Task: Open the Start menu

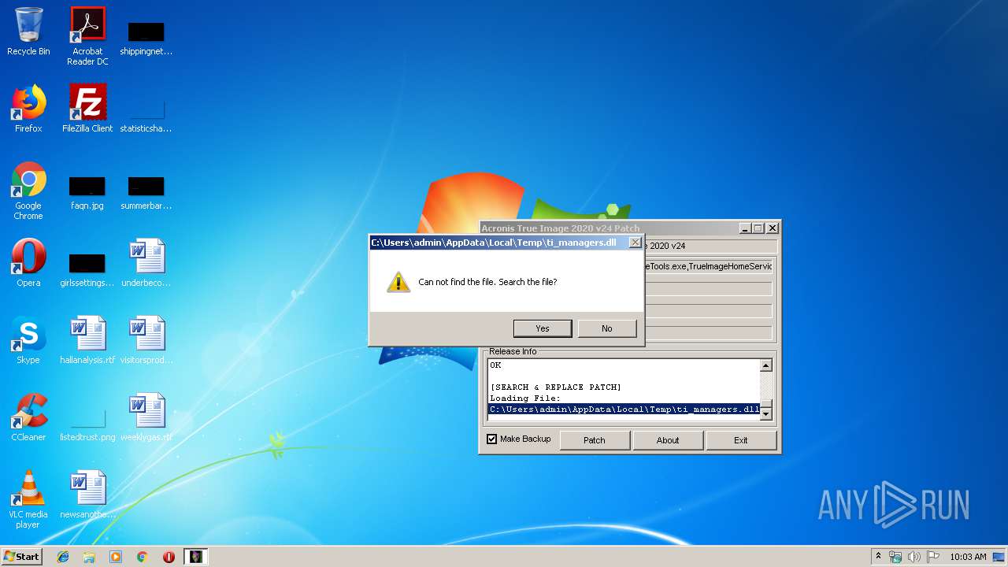Action: pos(21,557)
